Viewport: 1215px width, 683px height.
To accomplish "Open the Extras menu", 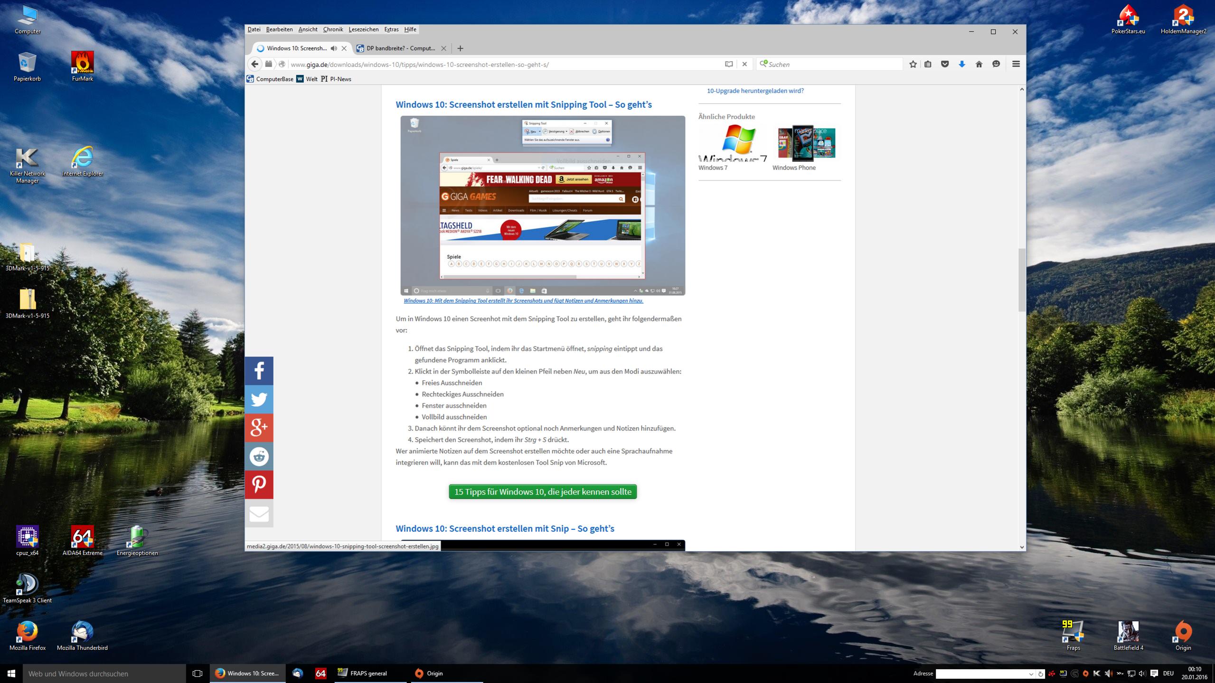I will [391, 29].
